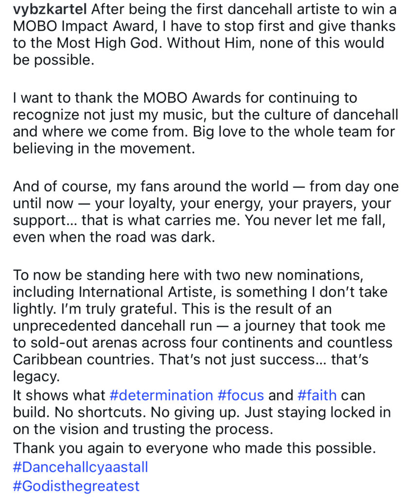Click the phrase 'even when the road was dark'
The width and height of the screenshot is (415, 497).
point(114,239)
